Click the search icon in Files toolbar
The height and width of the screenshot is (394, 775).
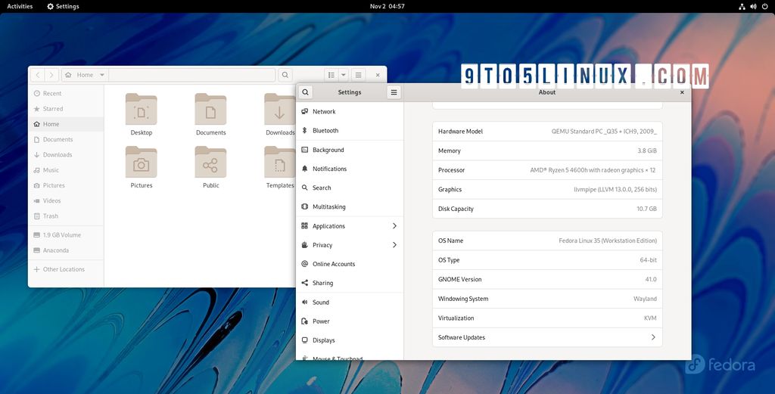[285, 75]
